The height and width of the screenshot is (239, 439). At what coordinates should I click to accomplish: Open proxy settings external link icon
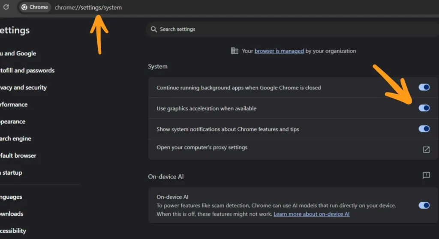pyautogui.click(x=426, y=150)
